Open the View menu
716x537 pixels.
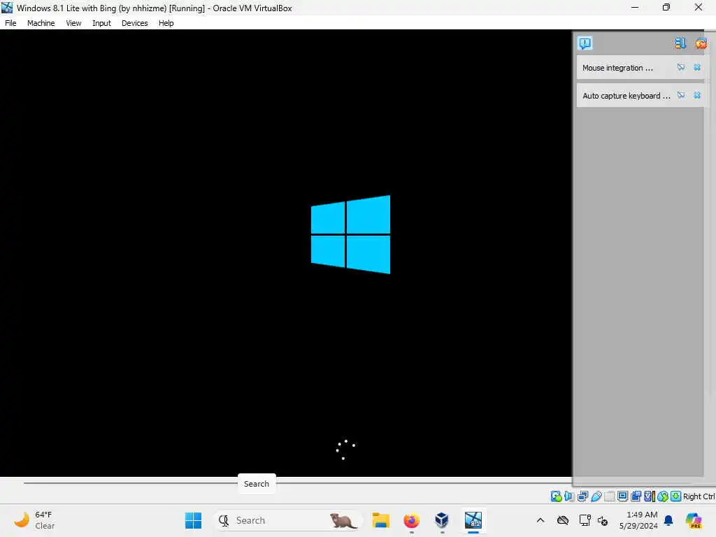(x=73, y=23)
